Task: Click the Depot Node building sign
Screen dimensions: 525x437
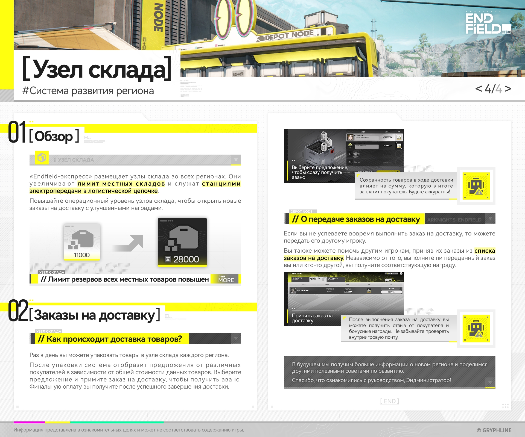Action: [x=289, y=36]
